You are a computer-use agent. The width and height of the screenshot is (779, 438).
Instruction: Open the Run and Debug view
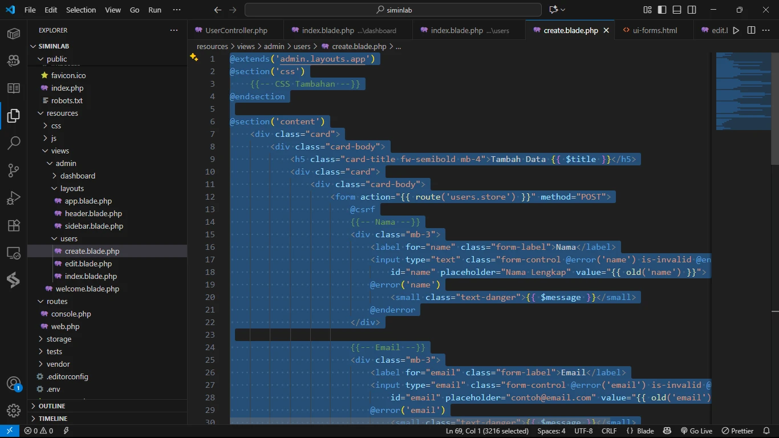pyautogui.click(x=14, y=198)
